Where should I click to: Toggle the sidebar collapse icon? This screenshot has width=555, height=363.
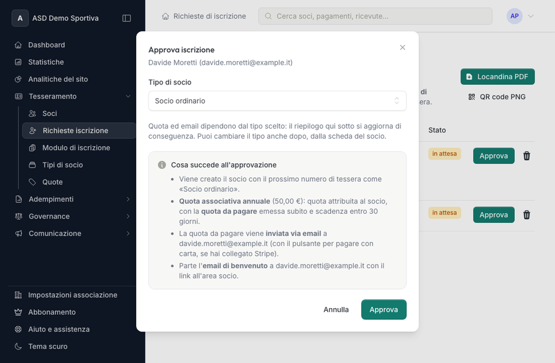126,18
